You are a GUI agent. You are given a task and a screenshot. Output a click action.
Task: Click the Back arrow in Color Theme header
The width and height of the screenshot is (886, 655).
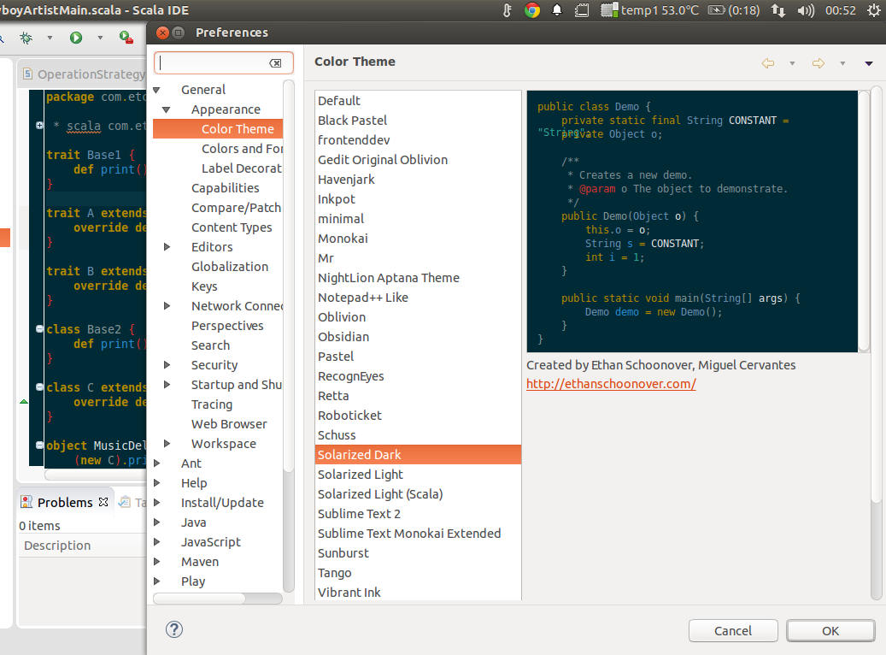click(x=768, y=62)
